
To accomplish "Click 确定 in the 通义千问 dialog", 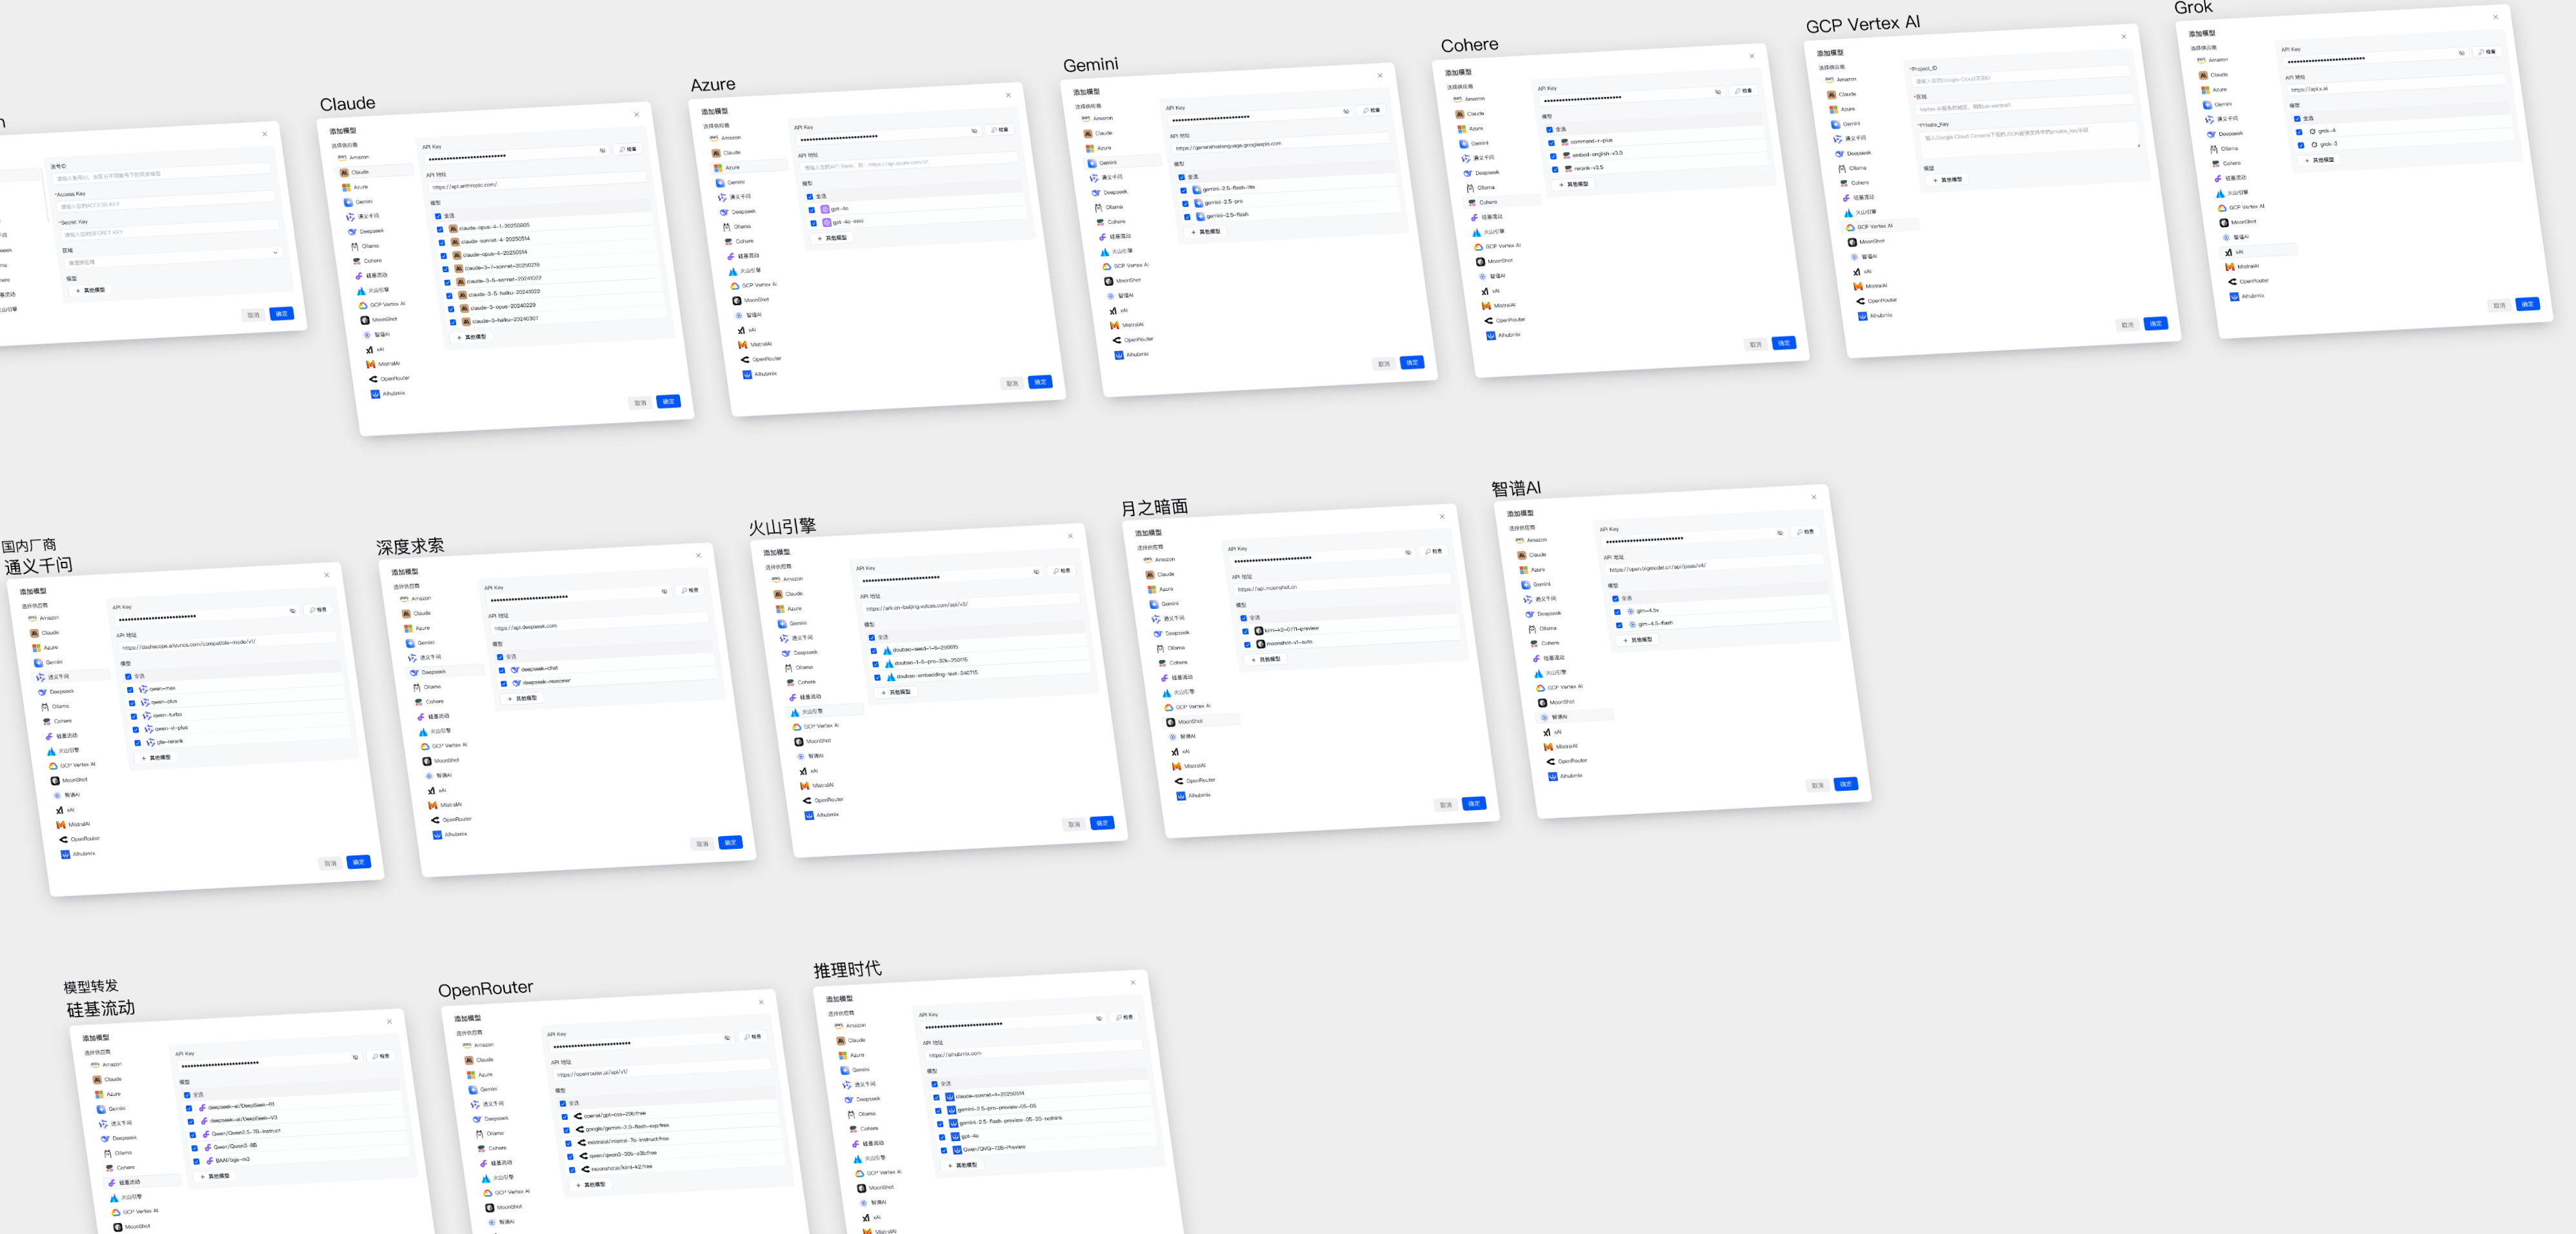I will click(x=359, y=861).
